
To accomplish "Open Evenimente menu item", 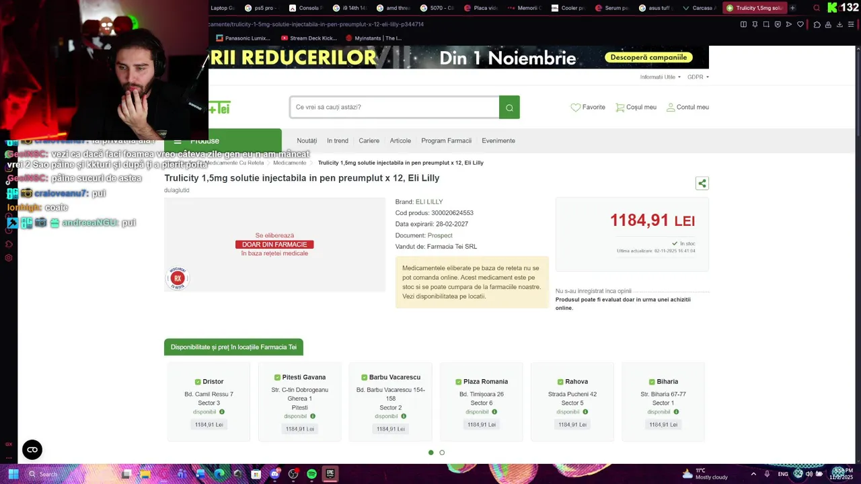I will tap(498, 140).
